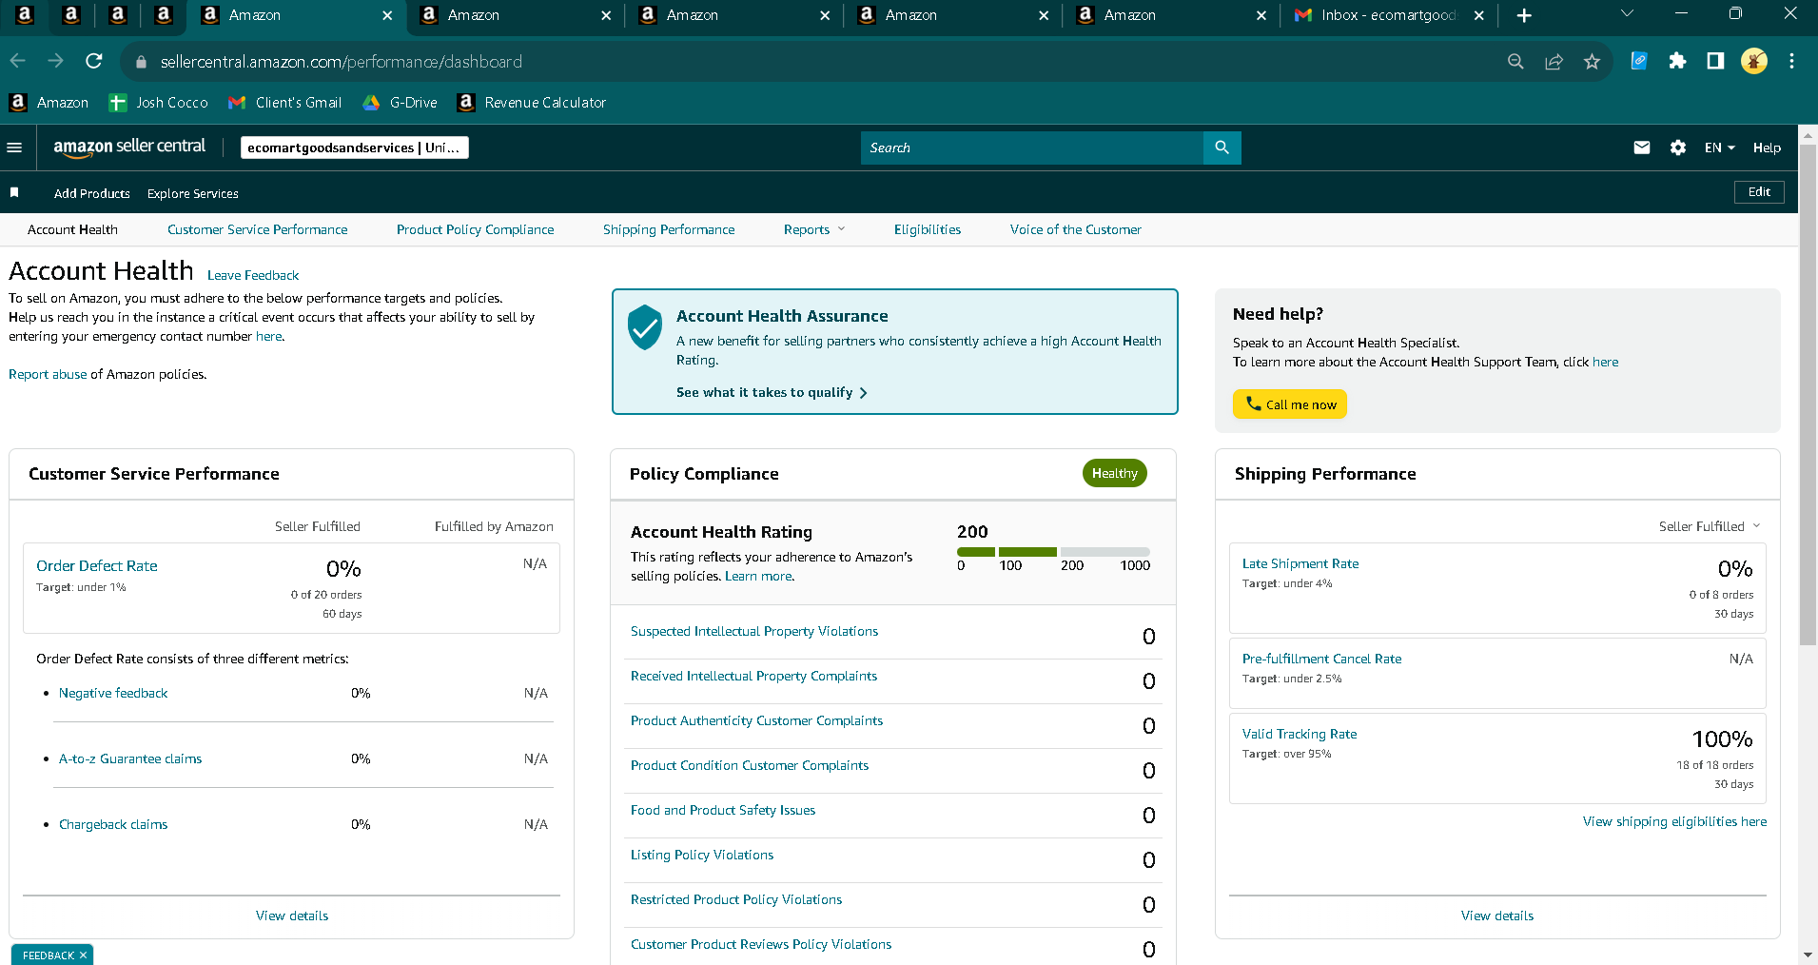This screenshot has height=965, width=1818.
Task: Go back using the browser back arrow
Action: pos(17,61)
